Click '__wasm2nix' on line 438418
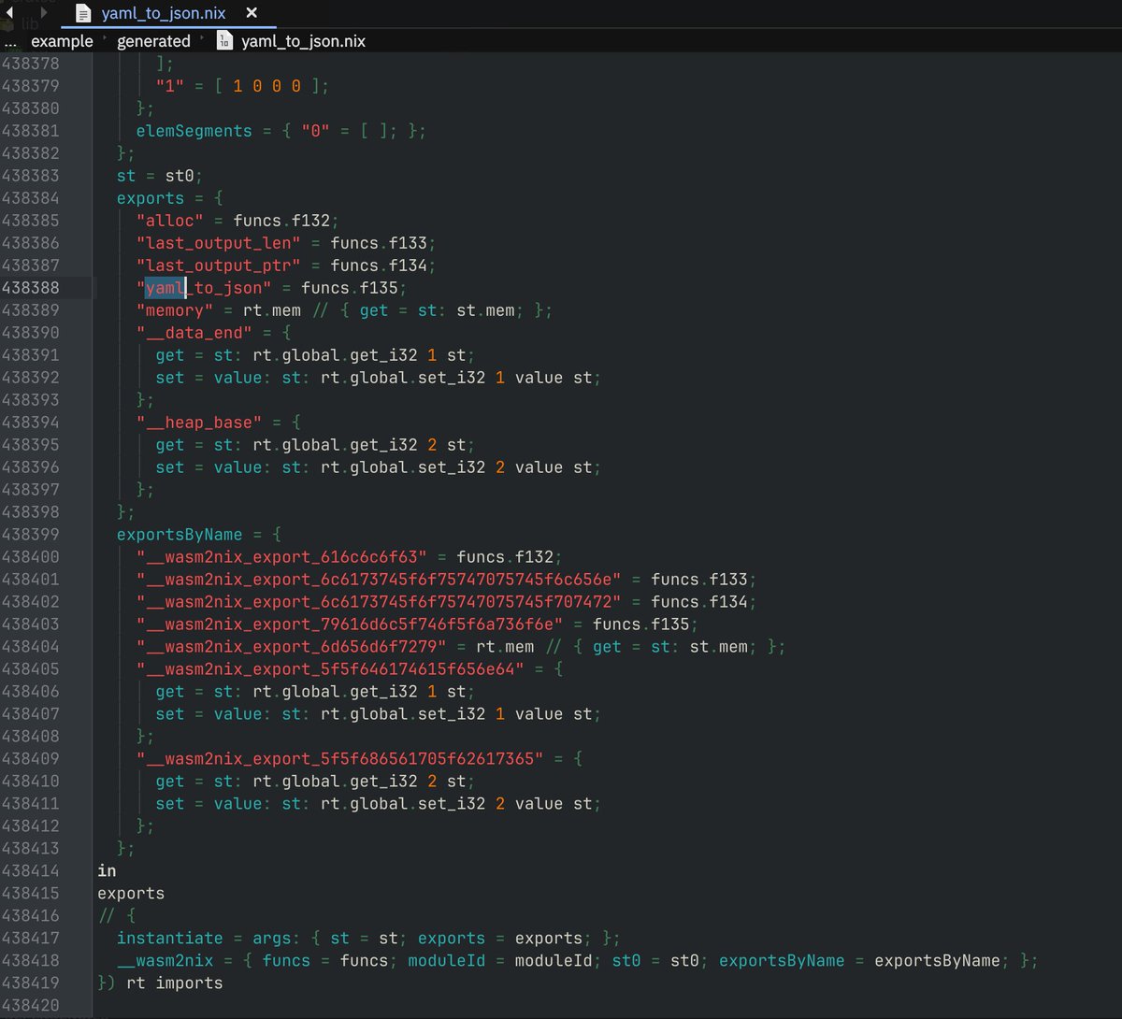 tap(165, 961)
